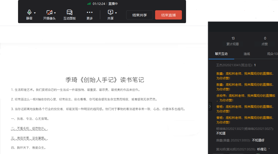The image size is (278, 154).
Task: Open the 互动面板 interaction panel
Action: pyautogui.click(x=69, y=12)
